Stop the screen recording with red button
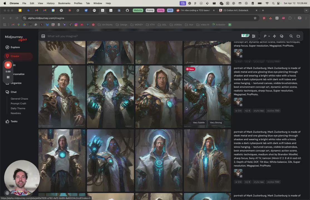Screen dimensions: 310x200 point(8,65)
